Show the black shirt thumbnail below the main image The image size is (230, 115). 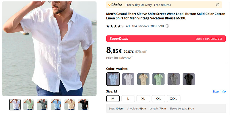83,104
